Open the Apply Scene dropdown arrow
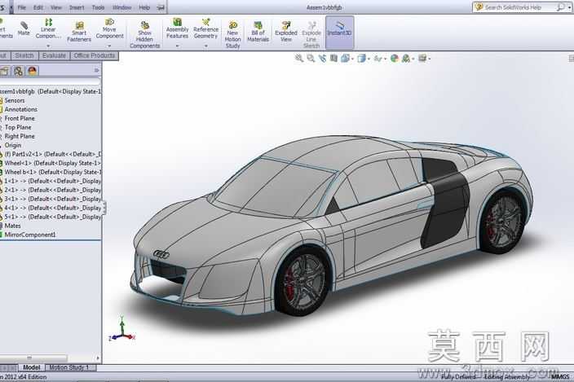The height and width of the screenshot is (382, 574). (413, 59)
